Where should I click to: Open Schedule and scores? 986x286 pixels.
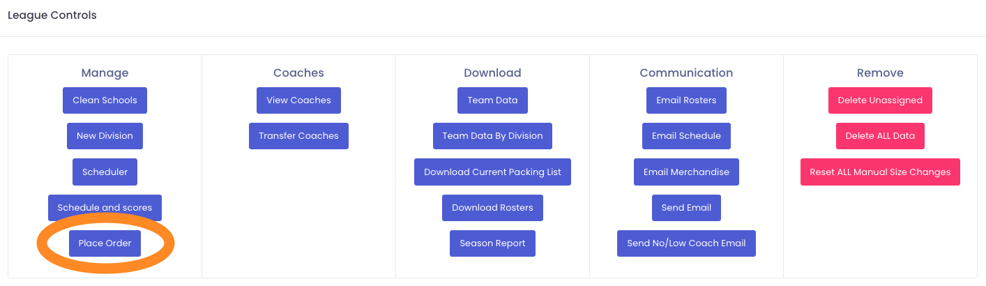click(105, 207)
